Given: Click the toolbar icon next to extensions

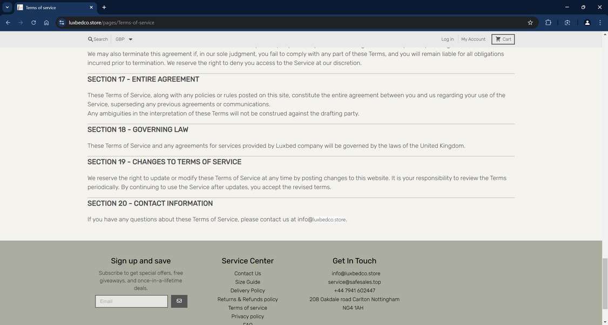Looking at the screenshot, I should point(567,23).
